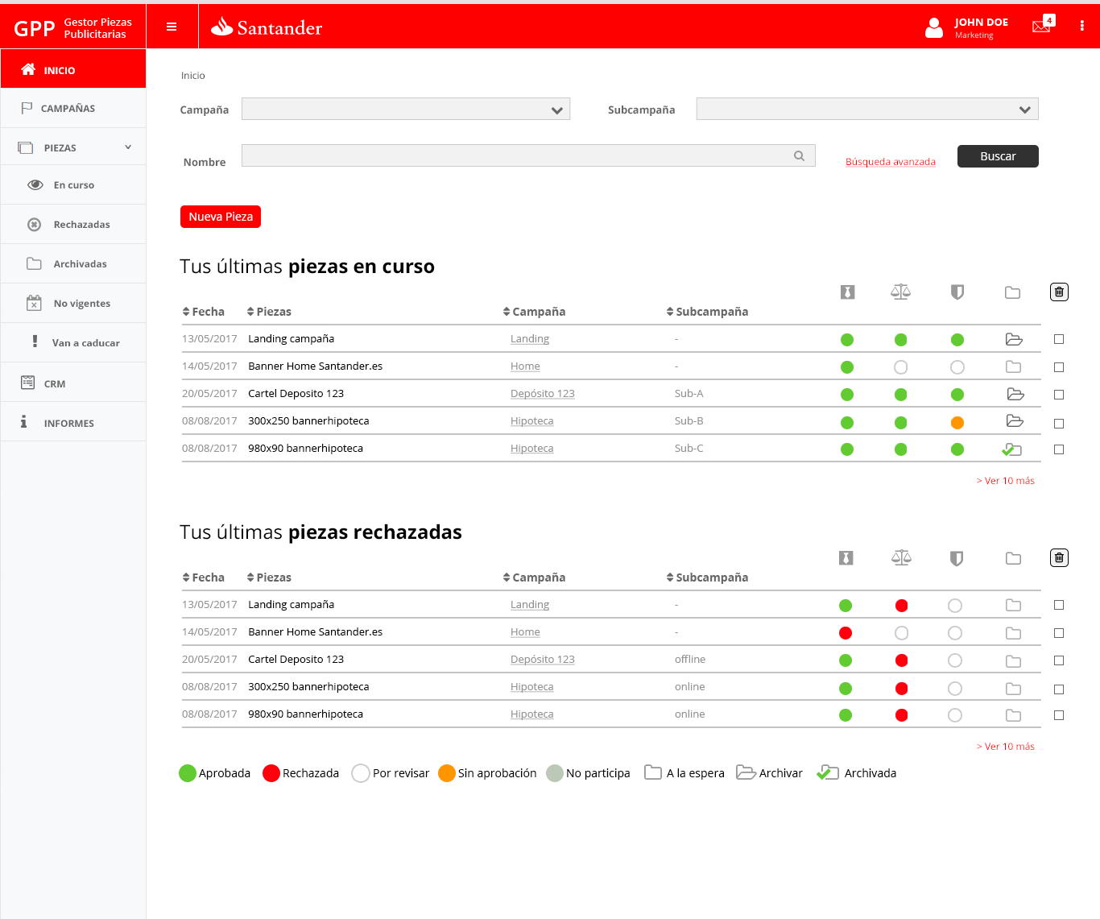Open Van a caducar sidebar item
Viewport: 1100px width, 919px height.
[x=73, y=342]
